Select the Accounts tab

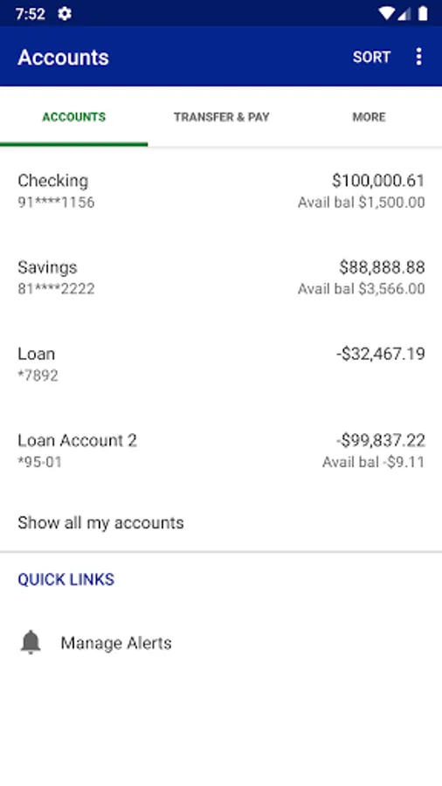73,117
